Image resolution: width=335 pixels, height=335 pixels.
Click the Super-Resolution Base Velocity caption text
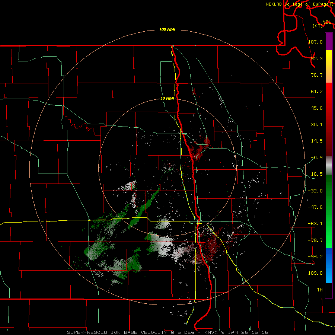pos(167,332)
